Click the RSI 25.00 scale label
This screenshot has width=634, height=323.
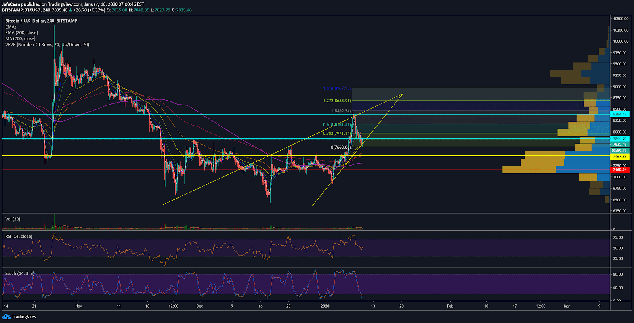pos(618,258)
